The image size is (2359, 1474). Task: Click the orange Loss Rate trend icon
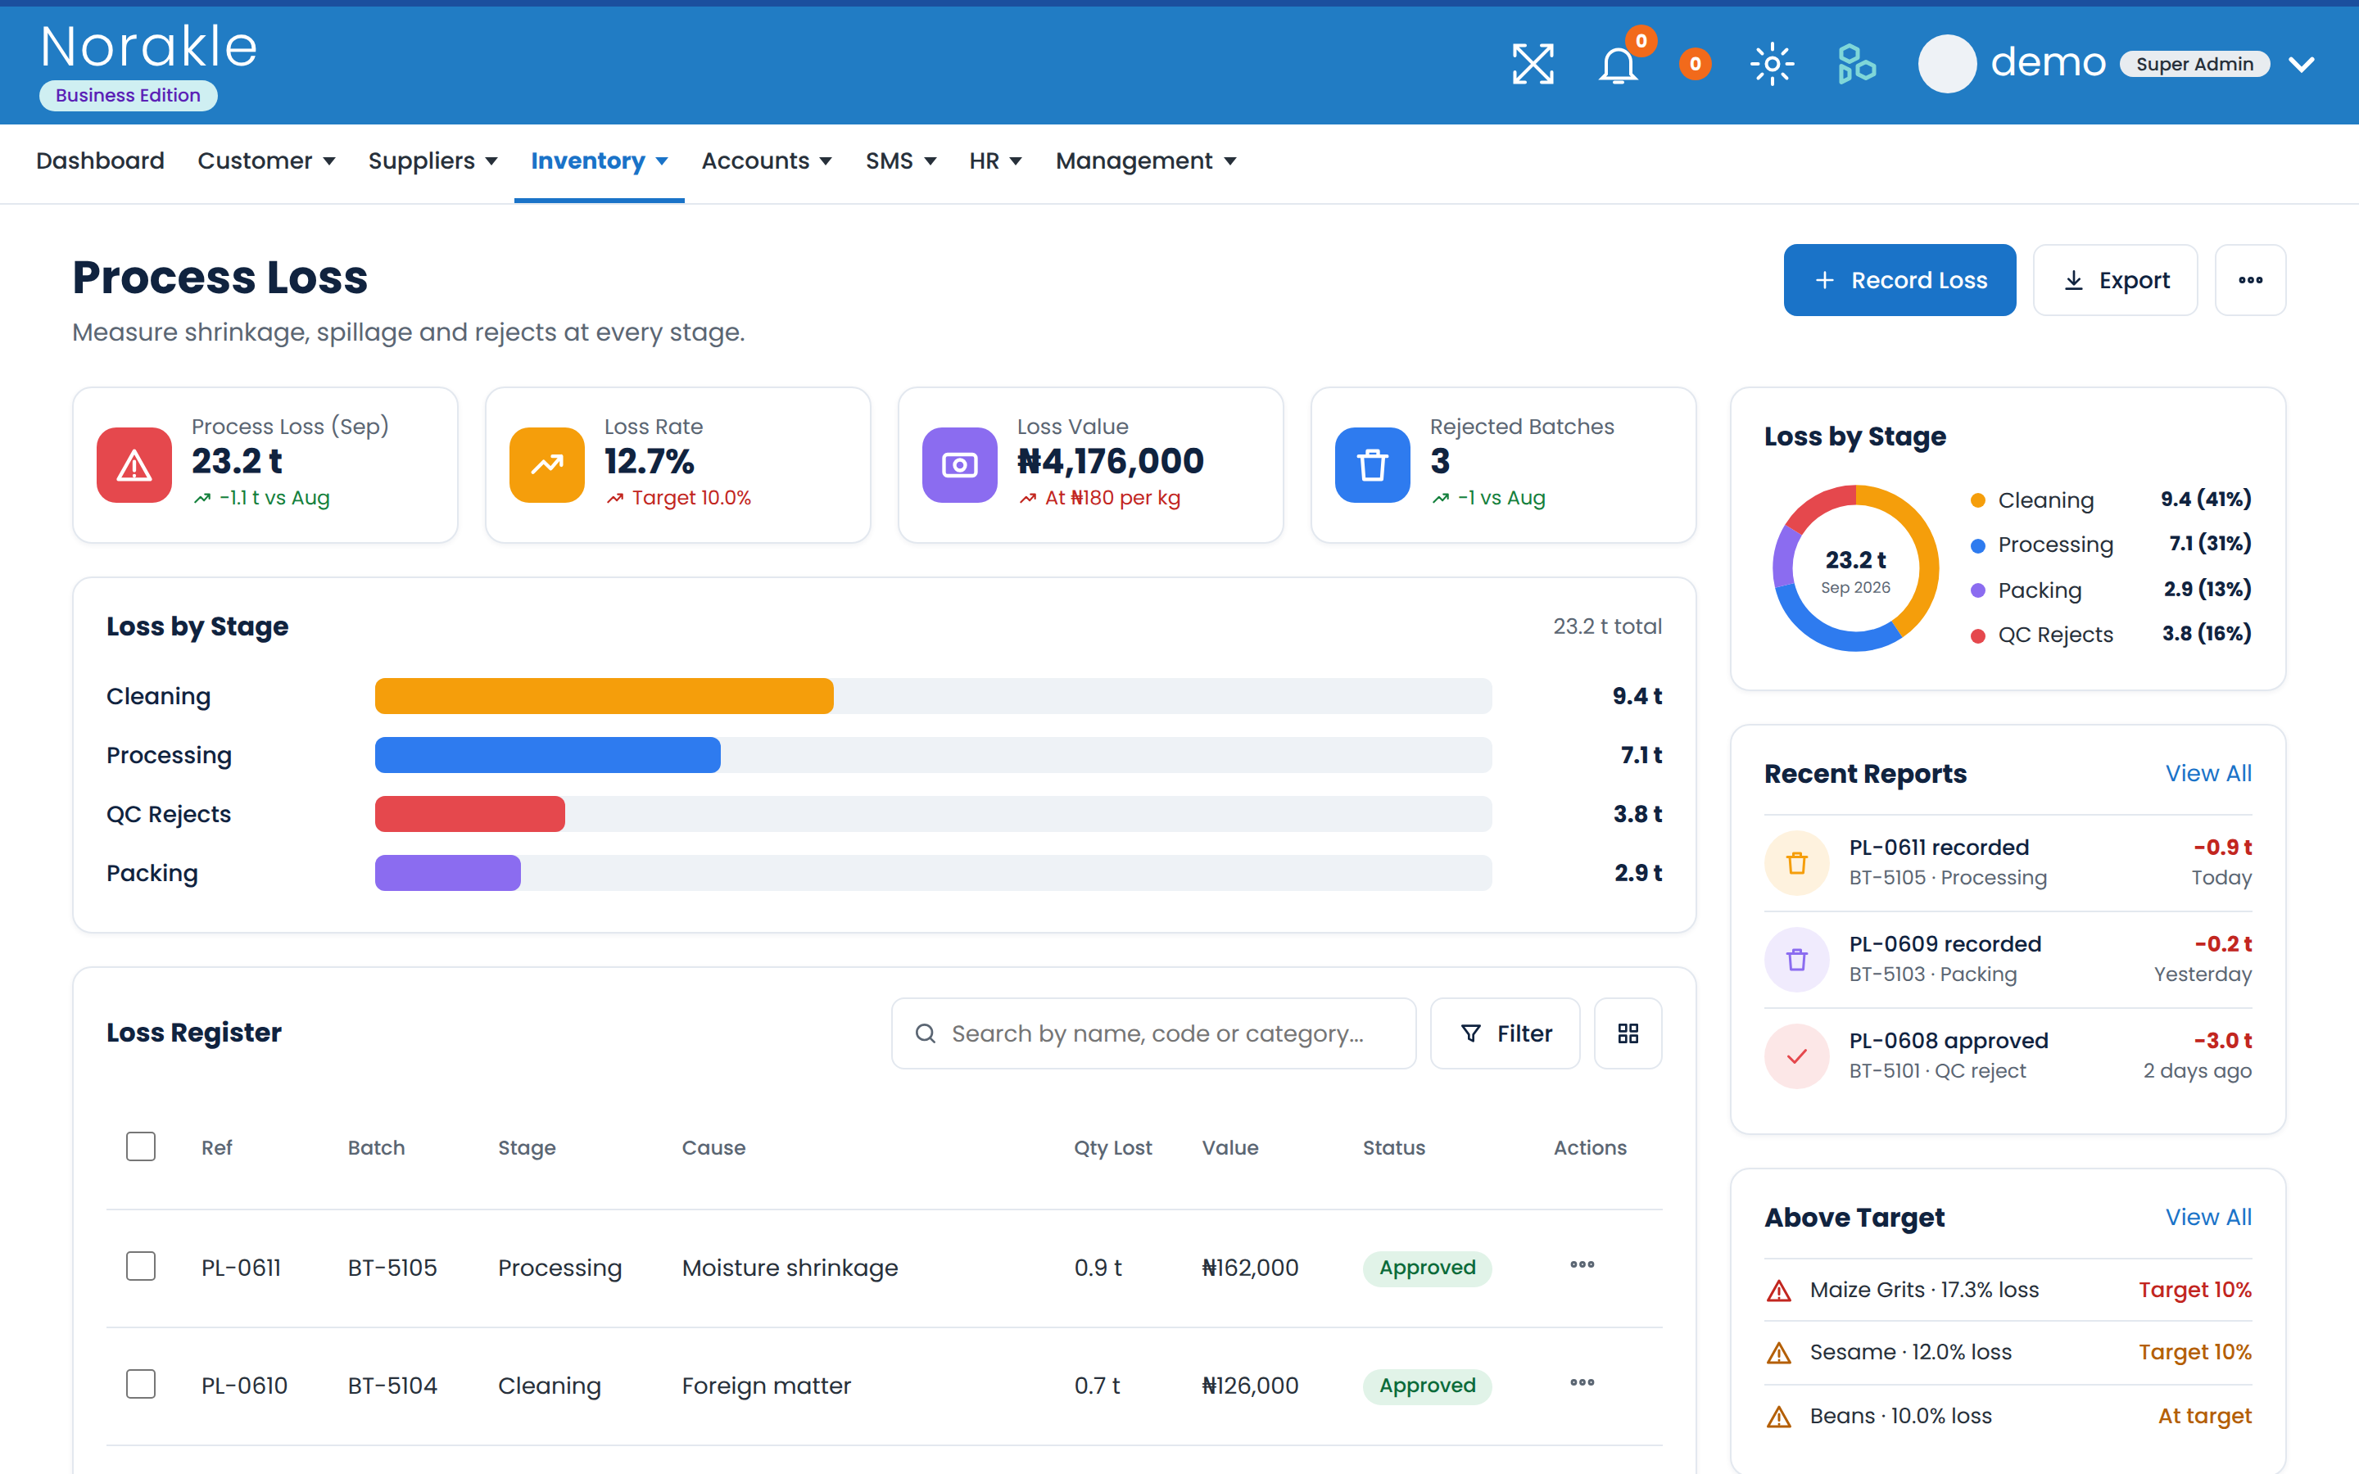pos(547,465)
